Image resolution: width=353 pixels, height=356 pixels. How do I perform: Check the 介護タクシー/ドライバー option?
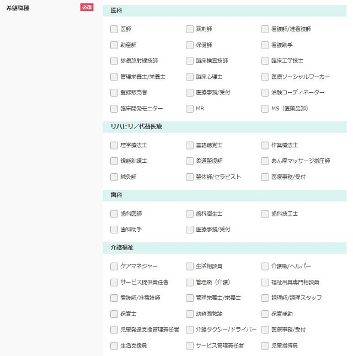click(x=189, y=330)
